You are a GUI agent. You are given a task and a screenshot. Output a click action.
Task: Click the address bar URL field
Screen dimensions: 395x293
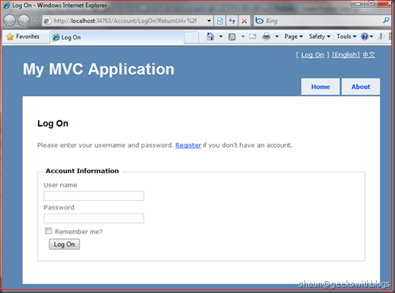click(x=125, y=21)
